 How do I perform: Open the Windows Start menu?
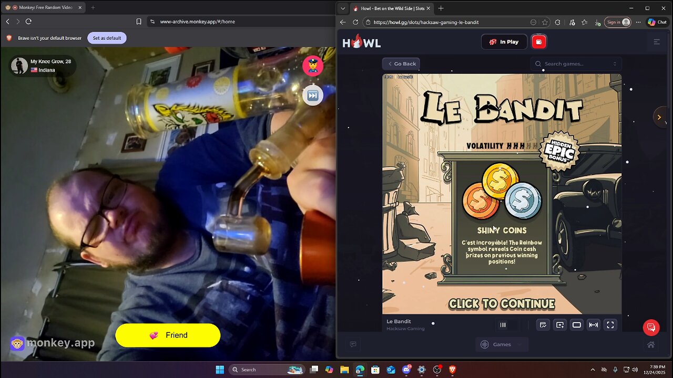[220, 370]
